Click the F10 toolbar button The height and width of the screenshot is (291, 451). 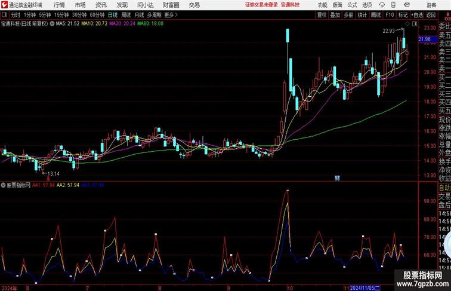click(x=390, y=15)
